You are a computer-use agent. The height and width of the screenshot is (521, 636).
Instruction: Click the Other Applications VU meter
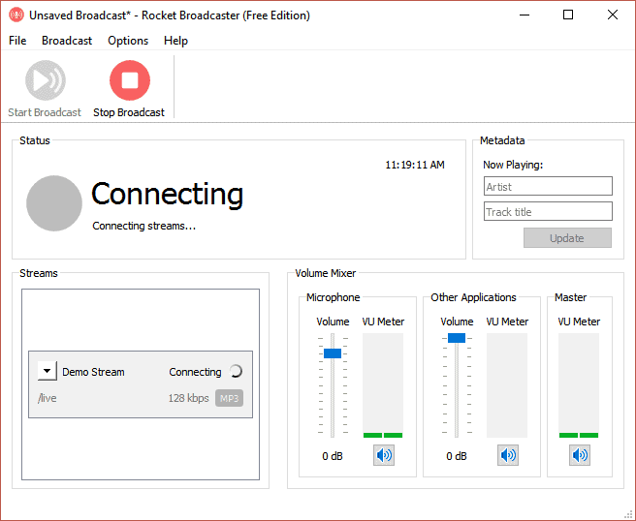pos(507,385)
